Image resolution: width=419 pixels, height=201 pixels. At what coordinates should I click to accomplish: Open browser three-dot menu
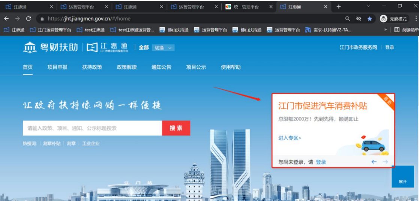point(416,19)
